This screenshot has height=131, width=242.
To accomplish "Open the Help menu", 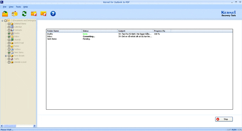I will click(x=26, y=7).
